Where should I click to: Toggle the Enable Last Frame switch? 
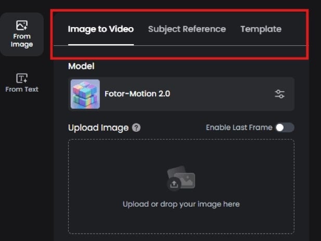click(x=285, y=128)
